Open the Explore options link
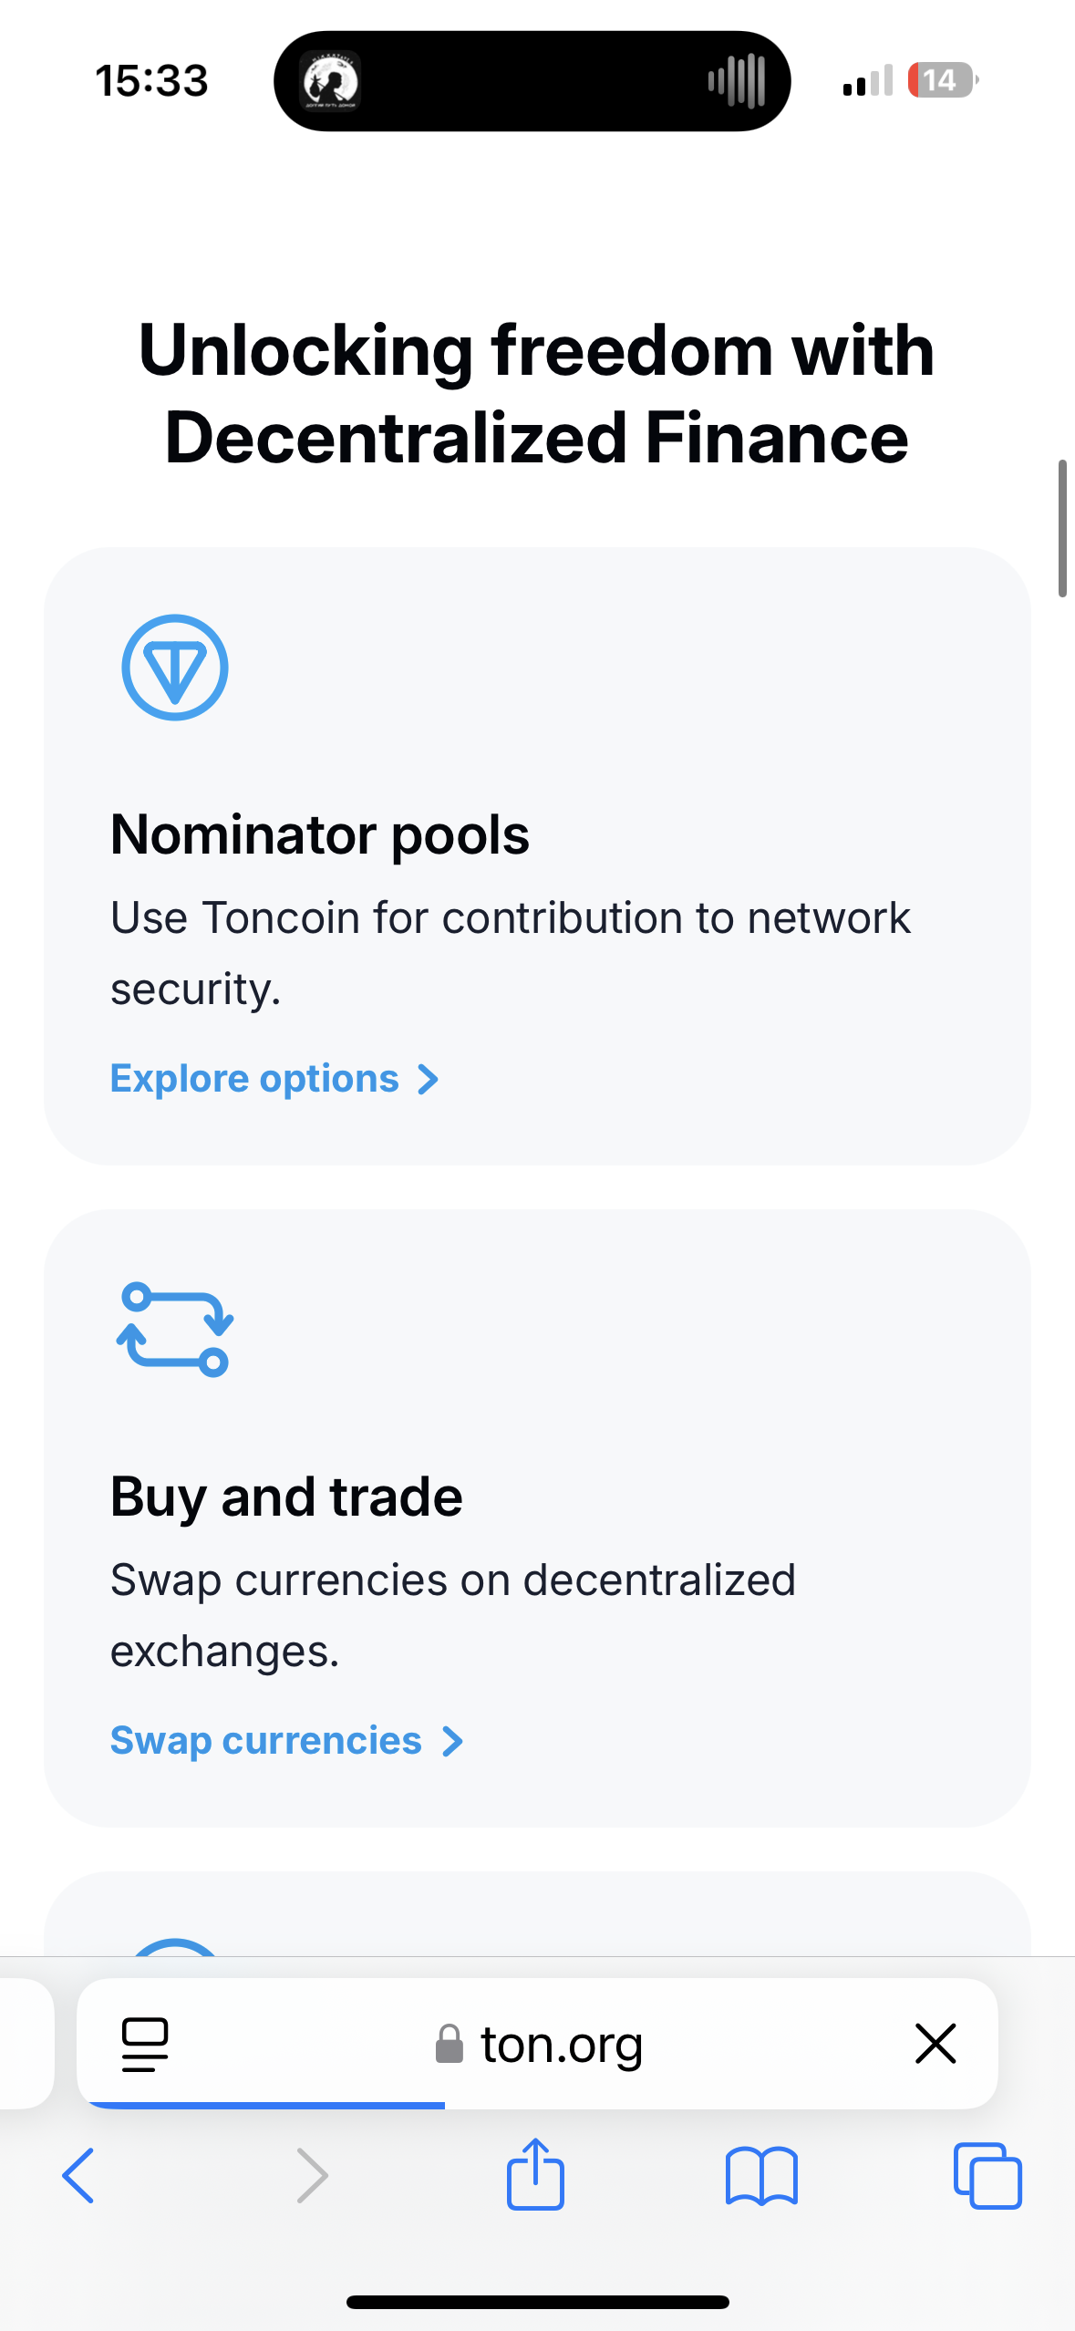The image size is (1075, 2331). [254, 1079]
